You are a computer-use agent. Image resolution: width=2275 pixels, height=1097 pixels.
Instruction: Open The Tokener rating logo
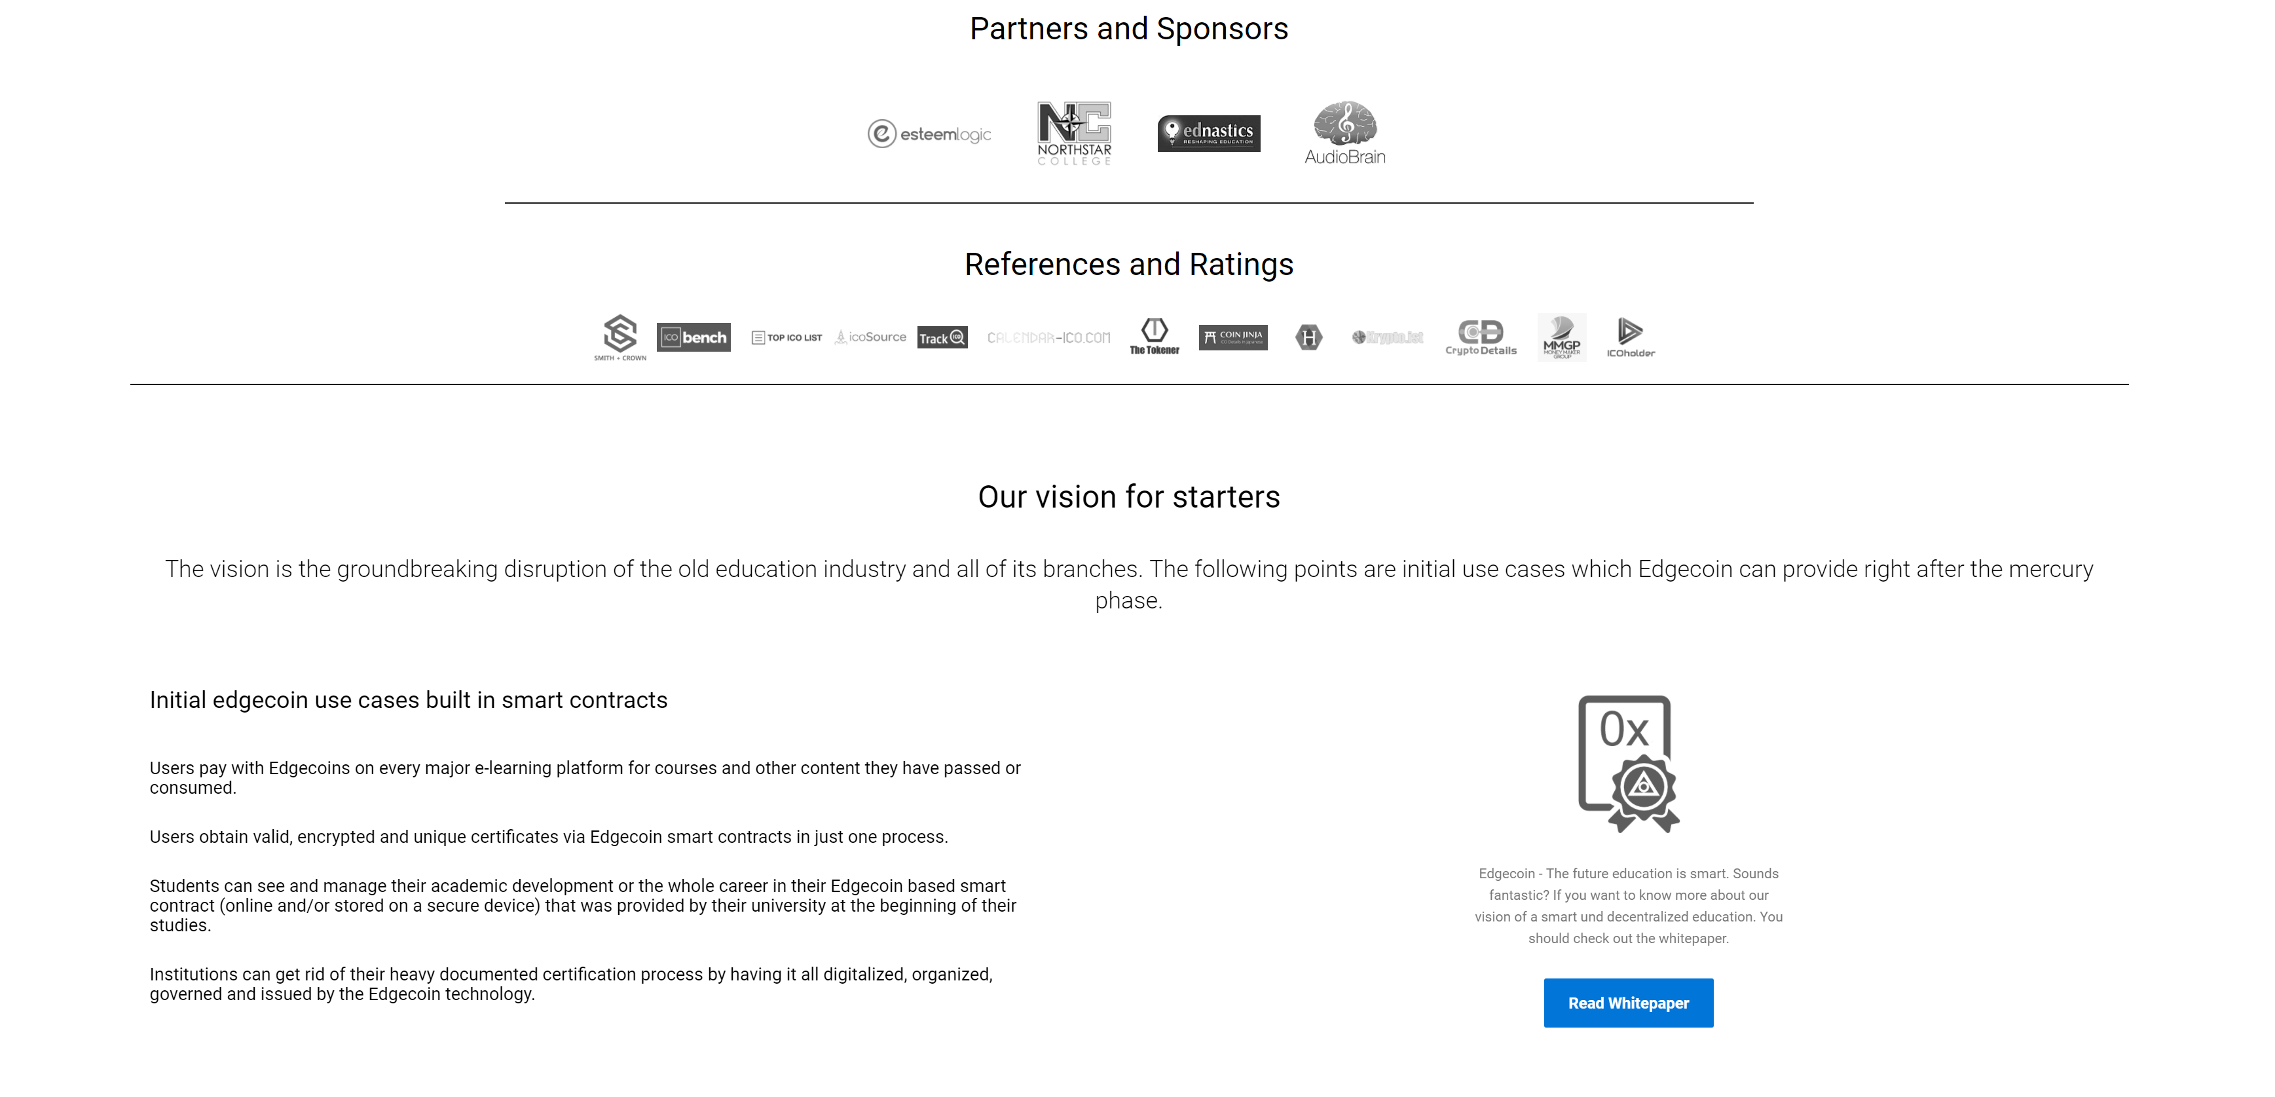point(1155,337)
